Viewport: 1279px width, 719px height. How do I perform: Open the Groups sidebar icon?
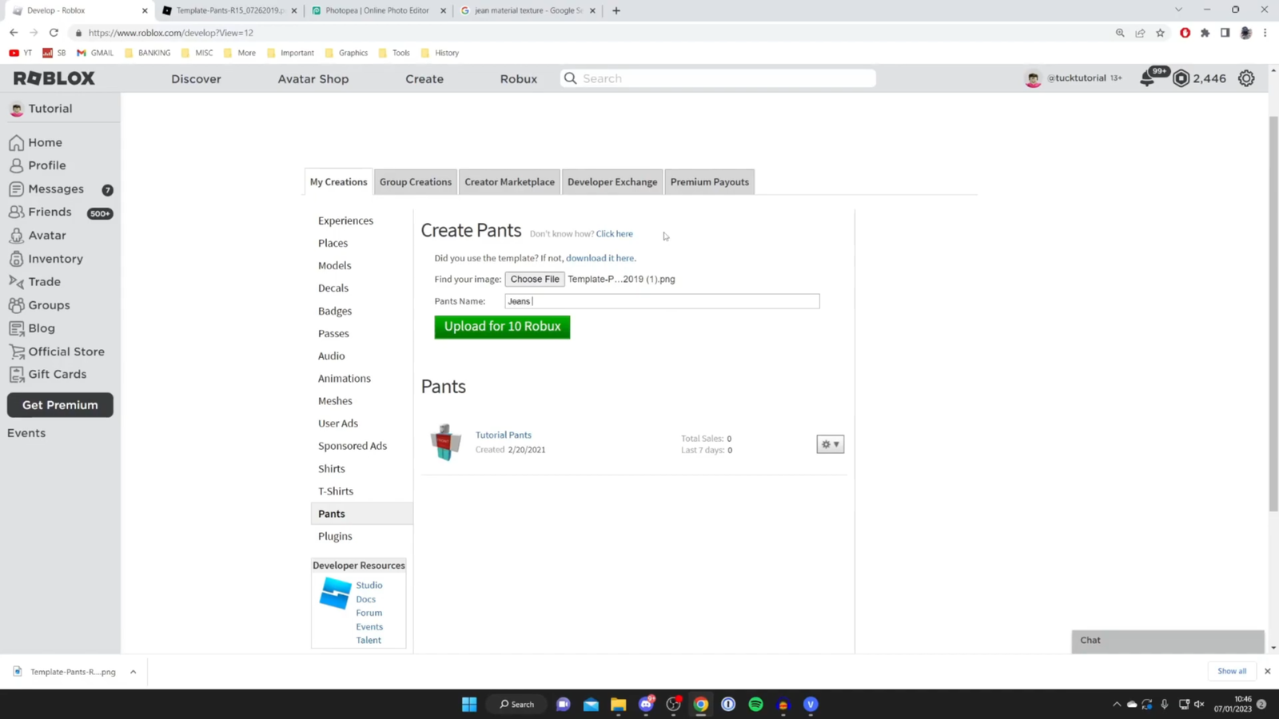click(x=15, y=304)
